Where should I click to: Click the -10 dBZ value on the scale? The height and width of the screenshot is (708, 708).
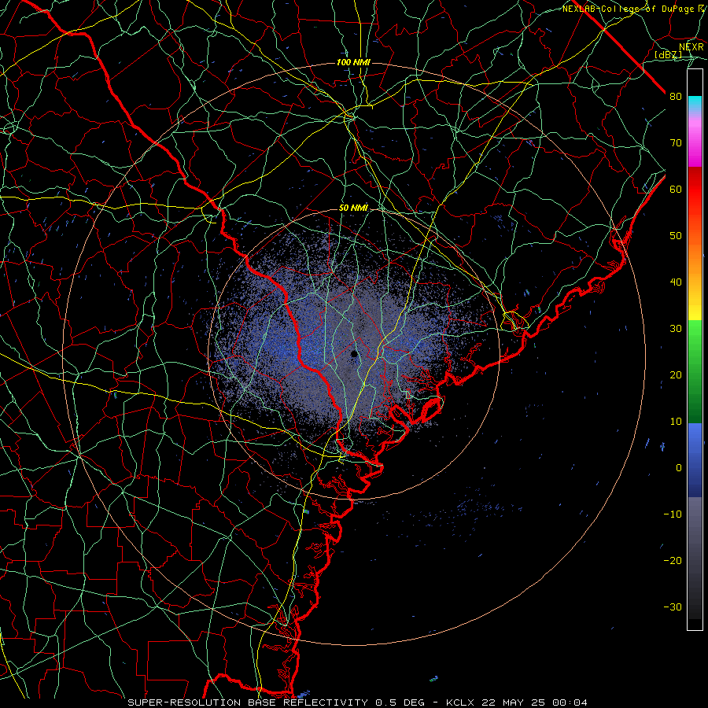point(673,514)
